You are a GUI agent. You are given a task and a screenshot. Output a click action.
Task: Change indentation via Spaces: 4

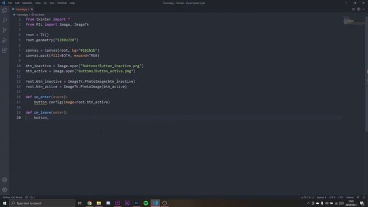(321, 197)
